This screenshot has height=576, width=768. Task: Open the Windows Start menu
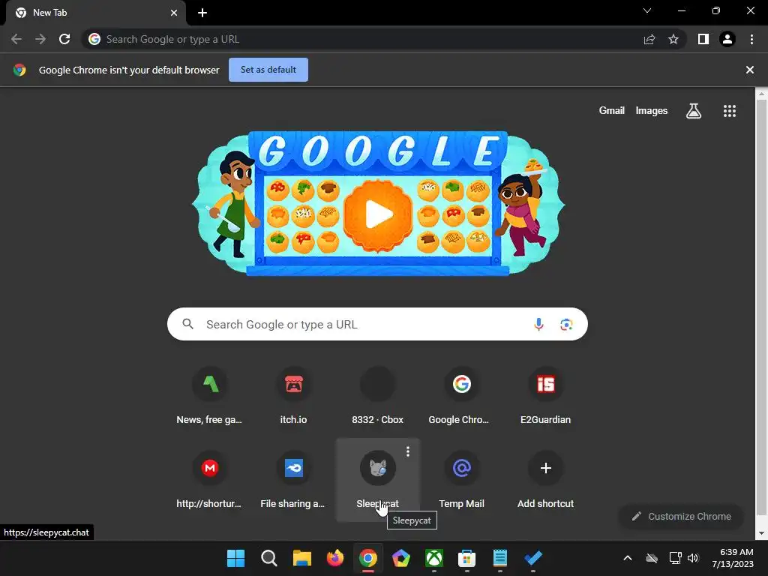[235, 558]
